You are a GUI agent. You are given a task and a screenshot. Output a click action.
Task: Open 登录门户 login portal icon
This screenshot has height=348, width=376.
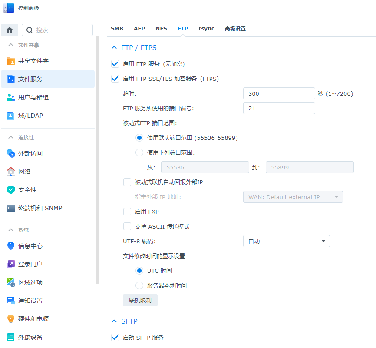point(11,264)
